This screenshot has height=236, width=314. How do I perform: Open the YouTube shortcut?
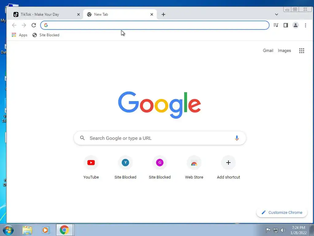91,167
